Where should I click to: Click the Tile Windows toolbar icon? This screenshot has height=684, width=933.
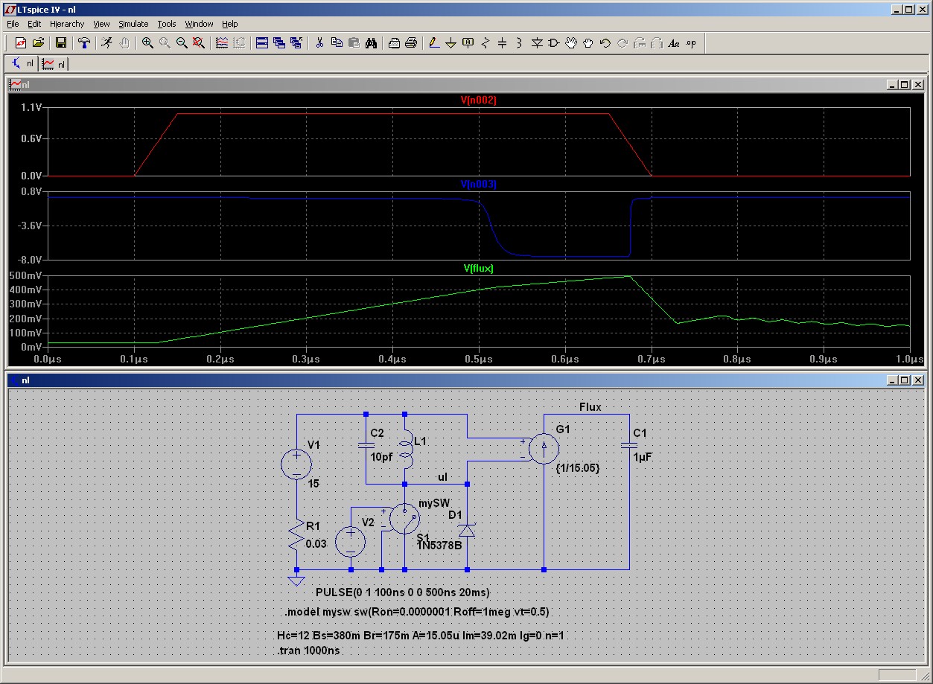click(x=262, y=43)
